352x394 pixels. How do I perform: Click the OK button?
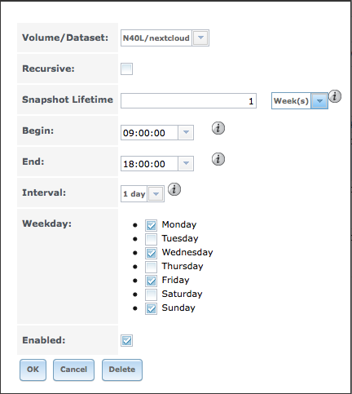coord(33,370)
